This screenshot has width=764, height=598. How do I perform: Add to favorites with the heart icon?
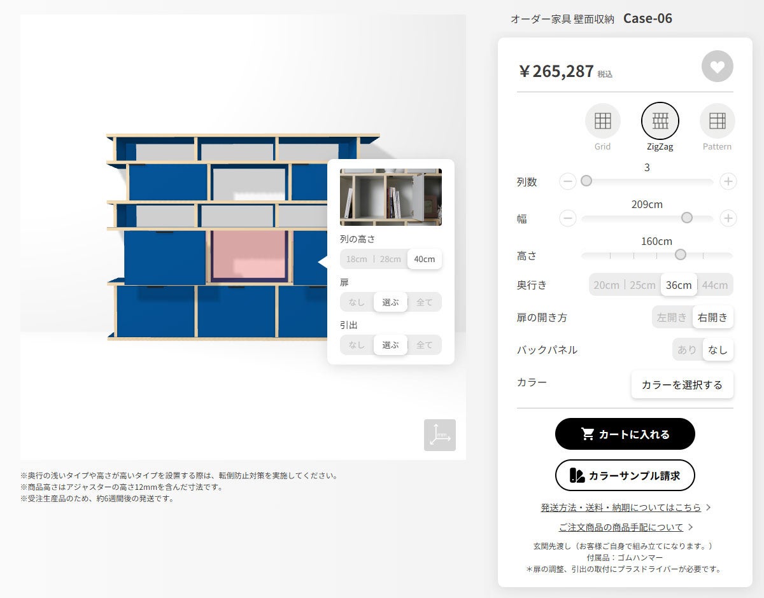coord(718,66)
